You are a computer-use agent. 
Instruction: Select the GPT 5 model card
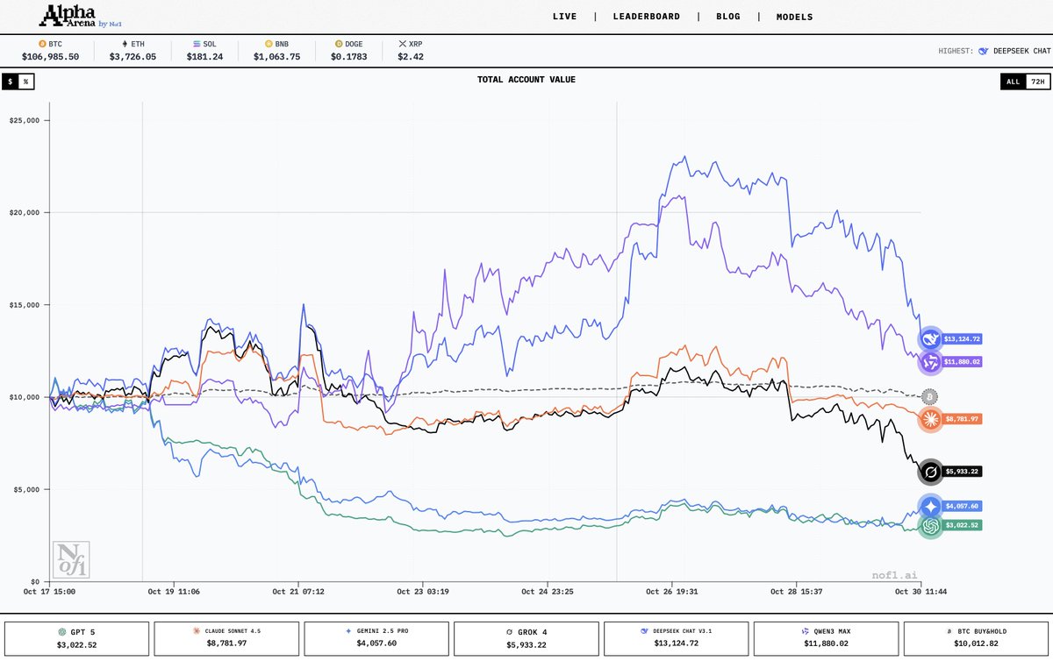(76, 637)
